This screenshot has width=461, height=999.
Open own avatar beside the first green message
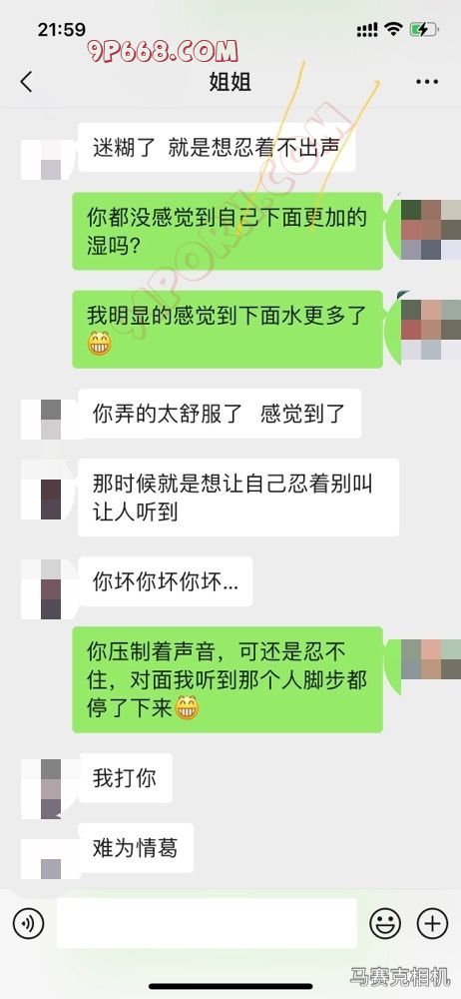[x=430, y=230]
